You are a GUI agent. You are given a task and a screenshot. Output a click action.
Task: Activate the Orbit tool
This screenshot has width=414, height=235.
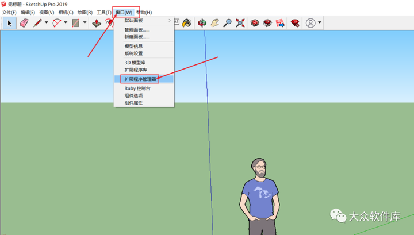click(x=202, y=23)
